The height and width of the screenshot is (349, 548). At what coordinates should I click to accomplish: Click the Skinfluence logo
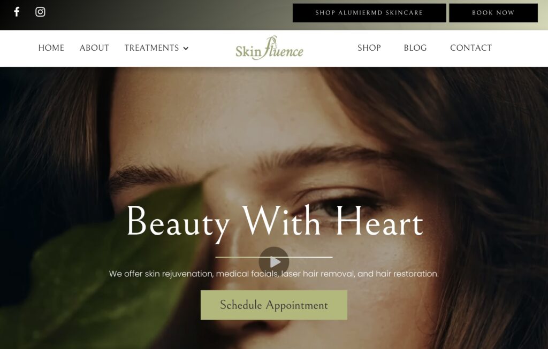270,48
